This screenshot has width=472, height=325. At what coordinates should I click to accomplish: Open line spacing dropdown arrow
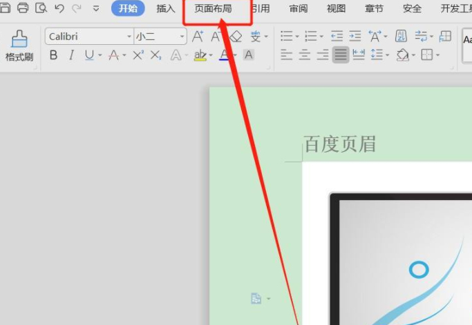[x=388, y=55]
